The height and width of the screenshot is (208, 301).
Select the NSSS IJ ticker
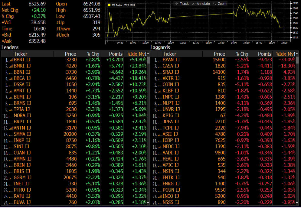(171, 203)
